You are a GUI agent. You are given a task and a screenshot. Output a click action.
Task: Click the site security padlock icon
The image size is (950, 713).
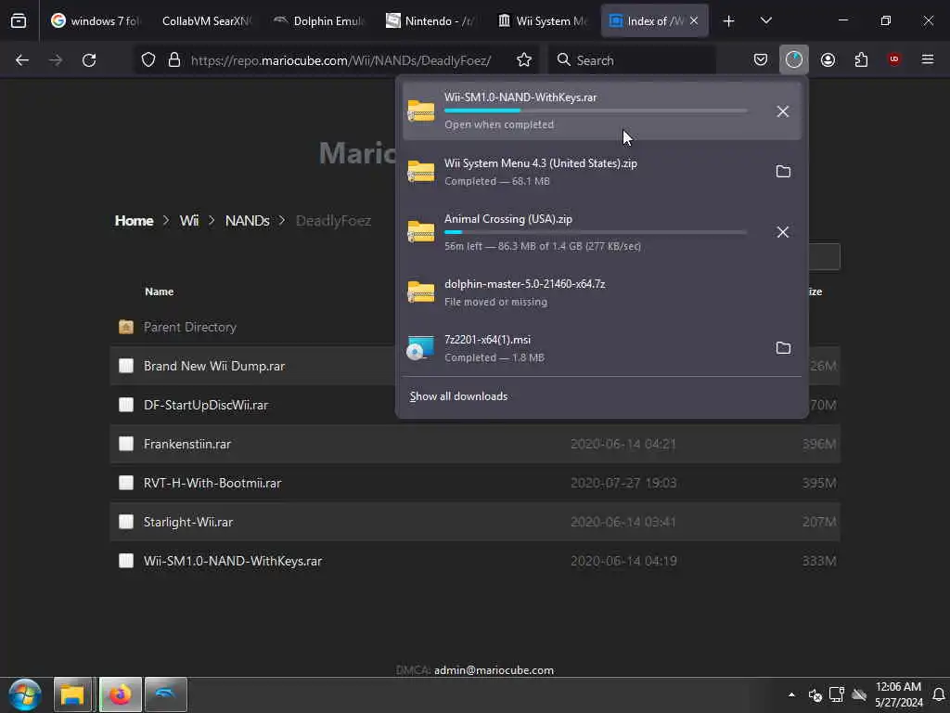click(x=174, y=60)
